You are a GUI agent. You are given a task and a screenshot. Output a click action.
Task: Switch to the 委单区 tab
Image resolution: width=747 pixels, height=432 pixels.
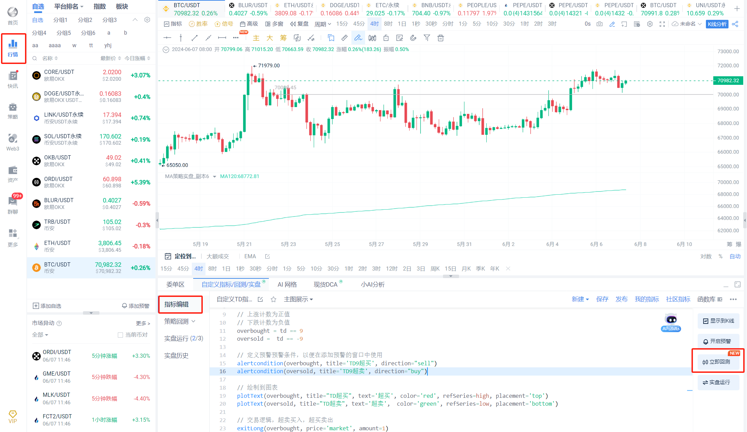click(x=175, y=285)
